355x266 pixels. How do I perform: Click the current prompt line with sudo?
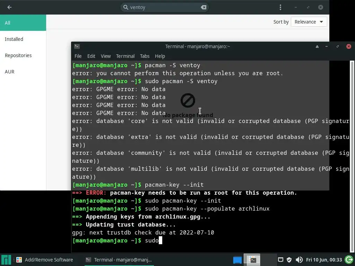tap(117, 240)
